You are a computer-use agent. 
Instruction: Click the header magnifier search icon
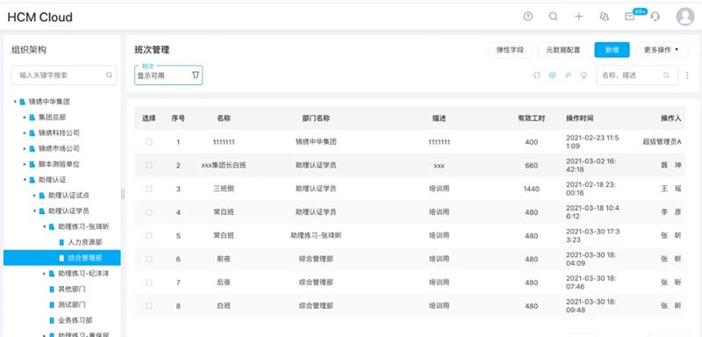tap(554, 17)
